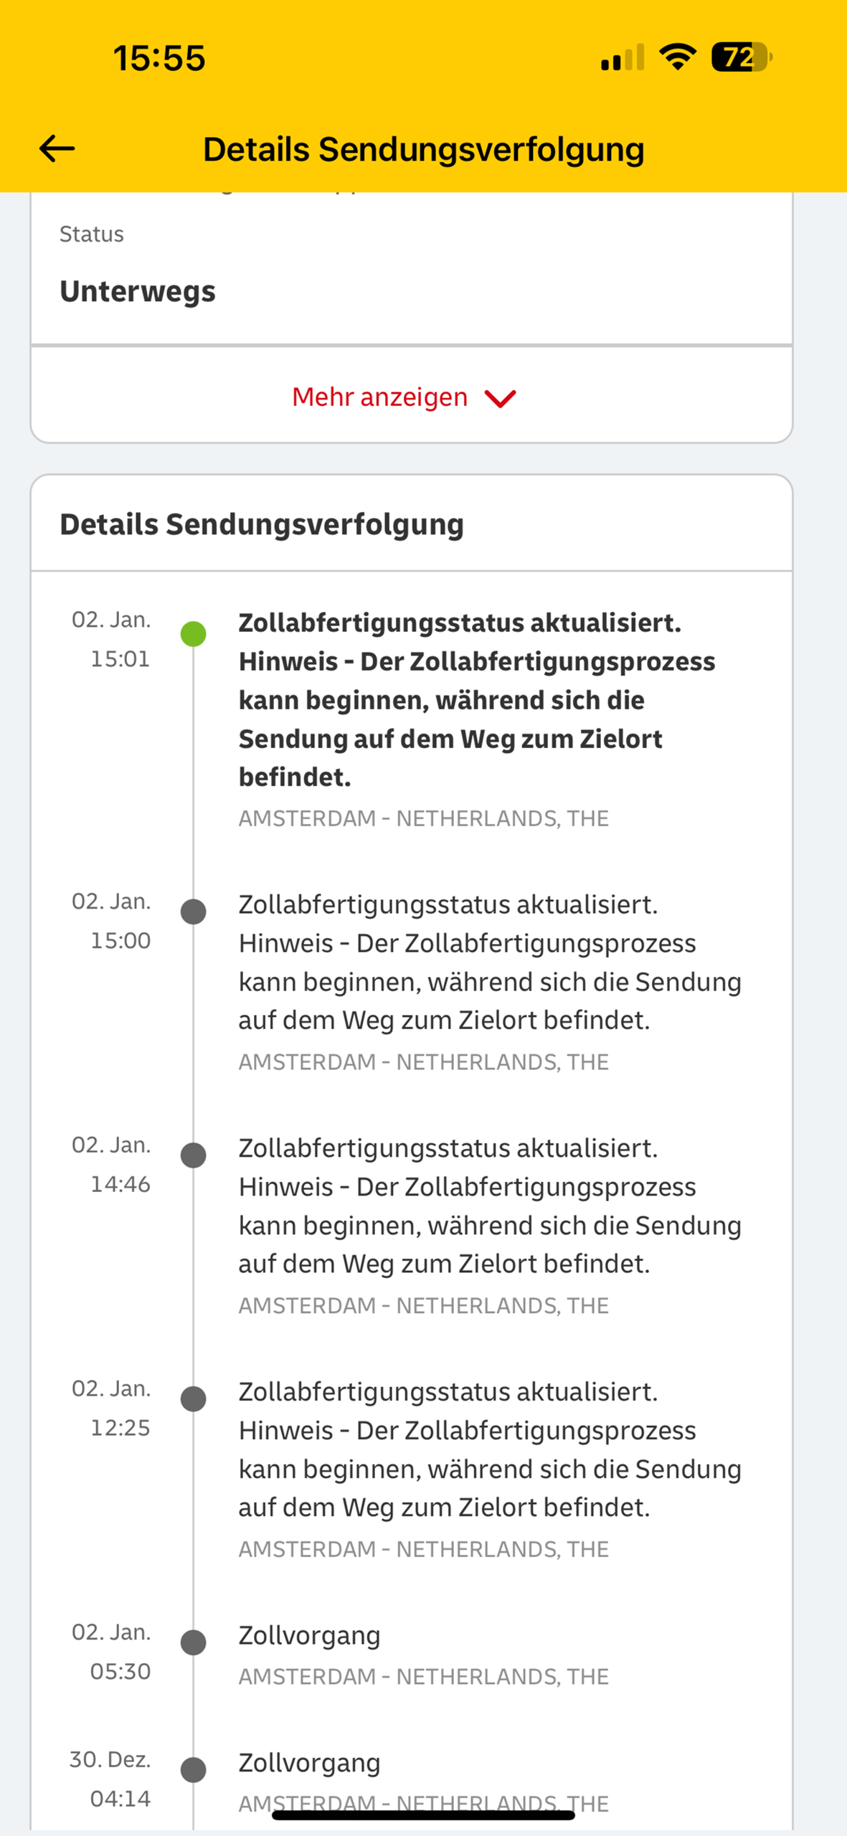
Task: Tap the dot next to Zollvorgang 05:30
Action: click(x=193, y=1644)
